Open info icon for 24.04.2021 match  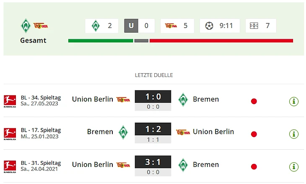pos(294,167)
